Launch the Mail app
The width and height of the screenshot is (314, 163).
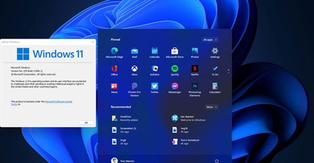point(134,51)
